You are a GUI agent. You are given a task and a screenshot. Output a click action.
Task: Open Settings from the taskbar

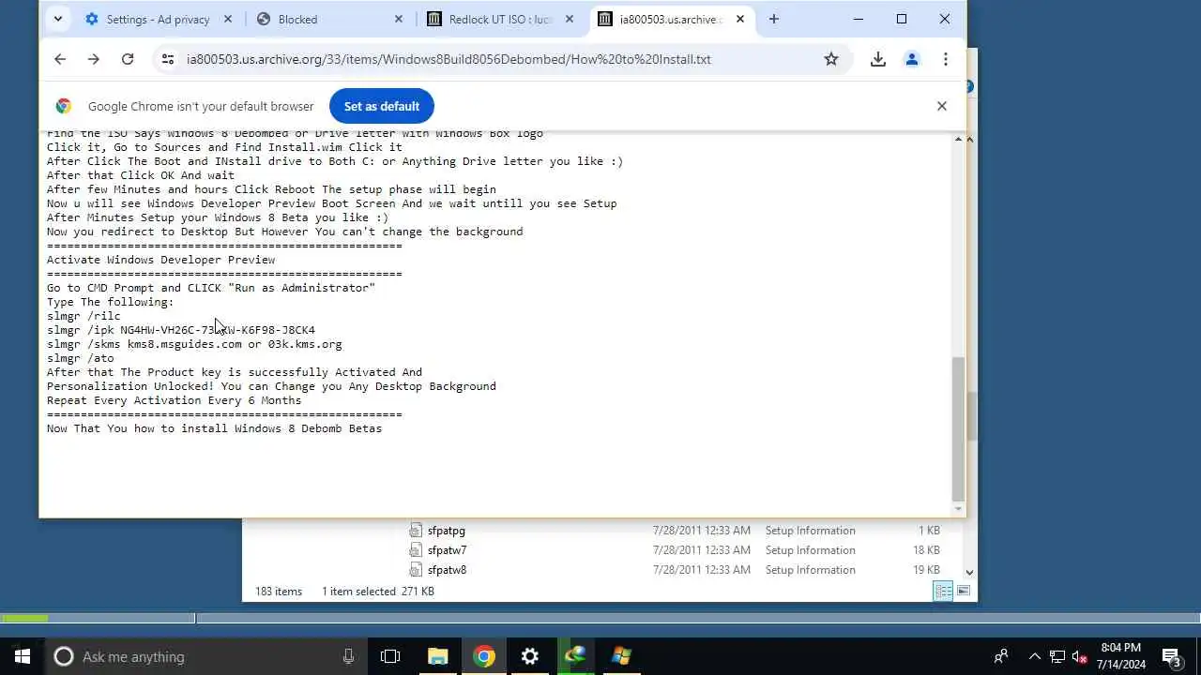pos(530,656)
